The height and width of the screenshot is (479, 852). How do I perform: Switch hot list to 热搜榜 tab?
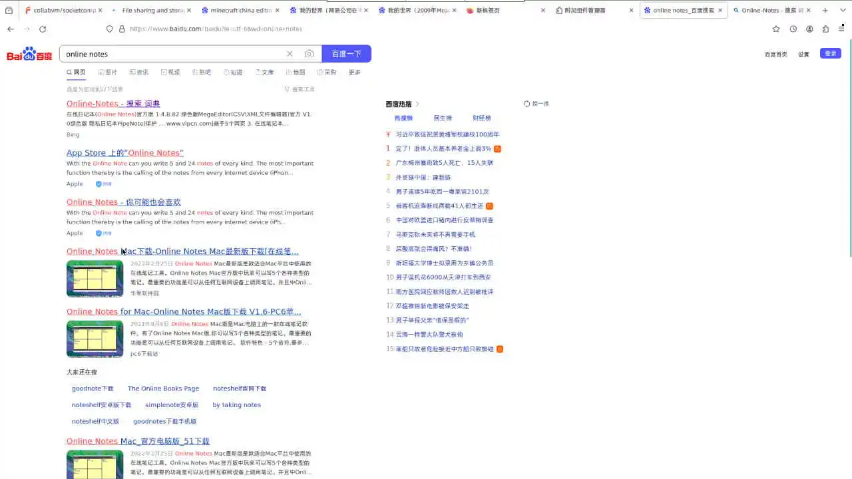coord(403,118)
